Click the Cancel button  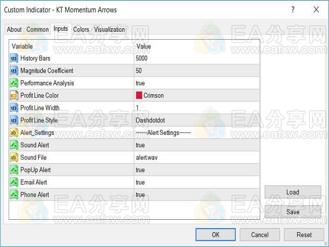coord(260,235)
